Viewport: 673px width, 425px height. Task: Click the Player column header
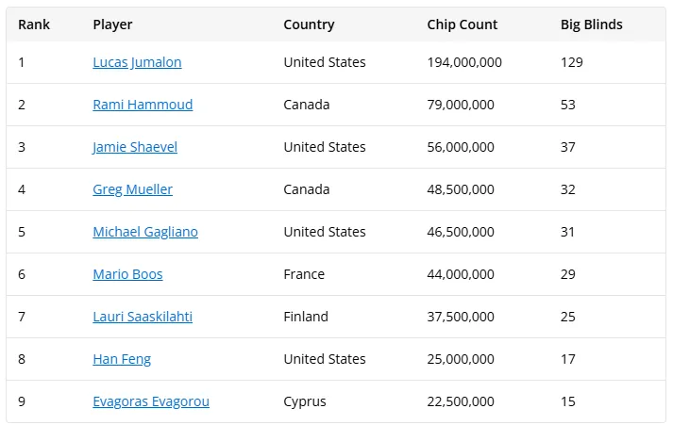[112, 25]
